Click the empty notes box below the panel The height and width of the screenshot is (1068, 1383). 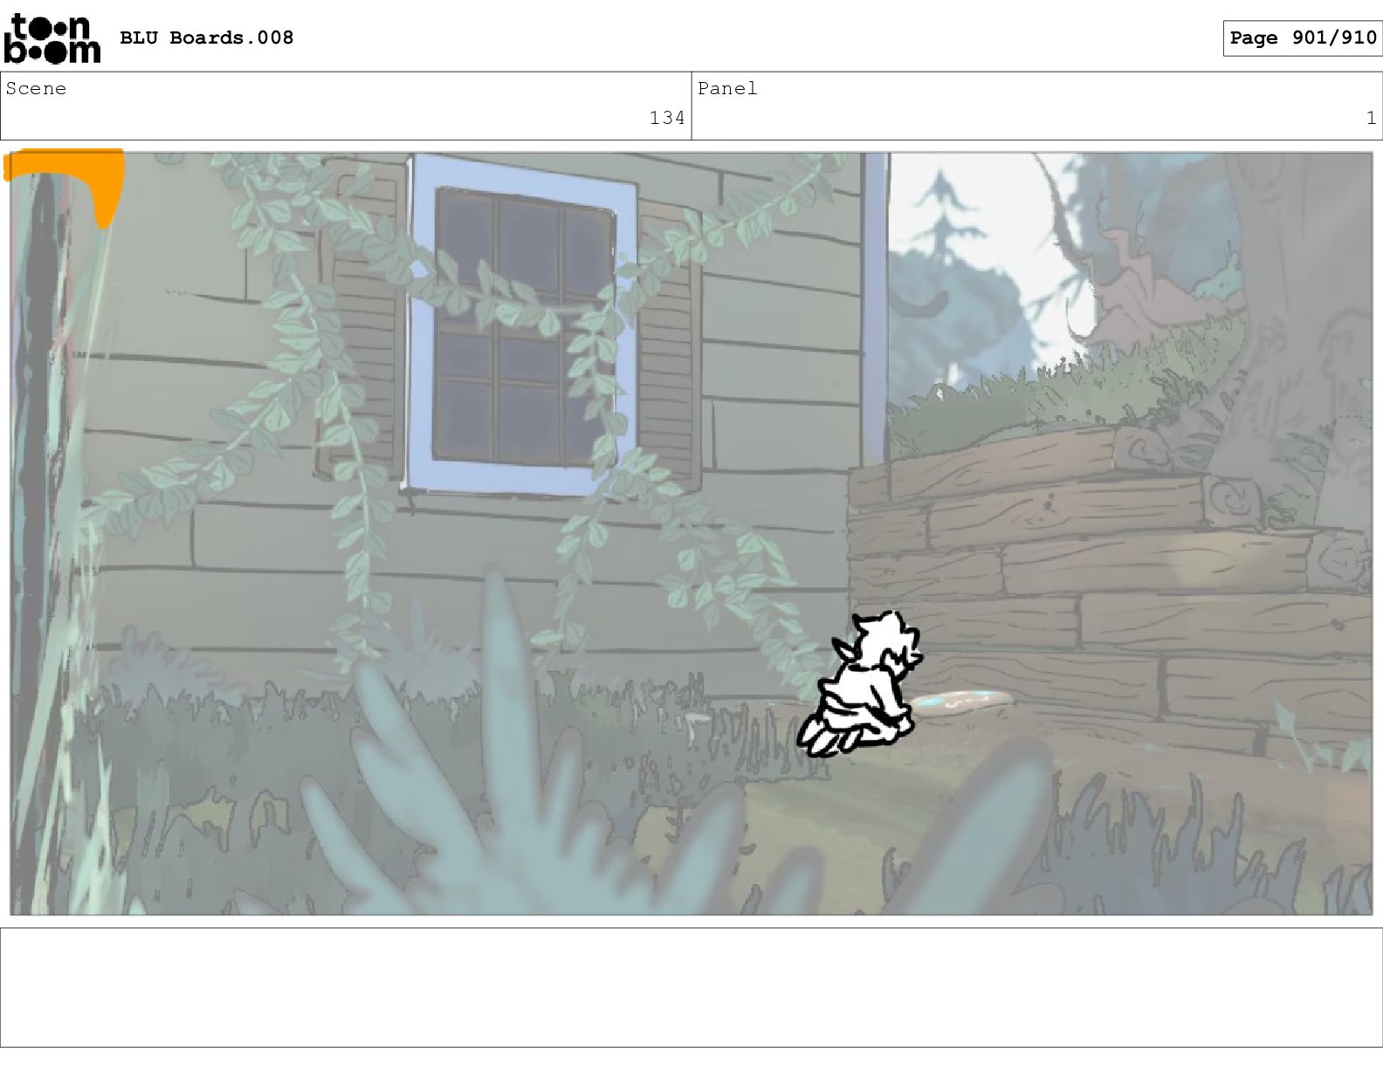tap(691, 987)
